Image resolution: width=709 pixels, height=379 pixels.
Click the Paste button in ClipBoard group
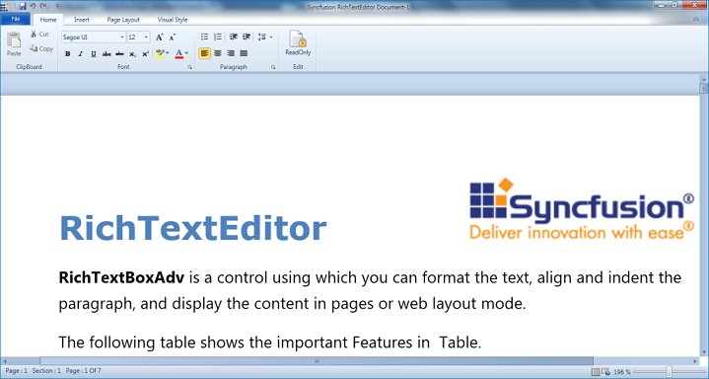click(14, 44)
